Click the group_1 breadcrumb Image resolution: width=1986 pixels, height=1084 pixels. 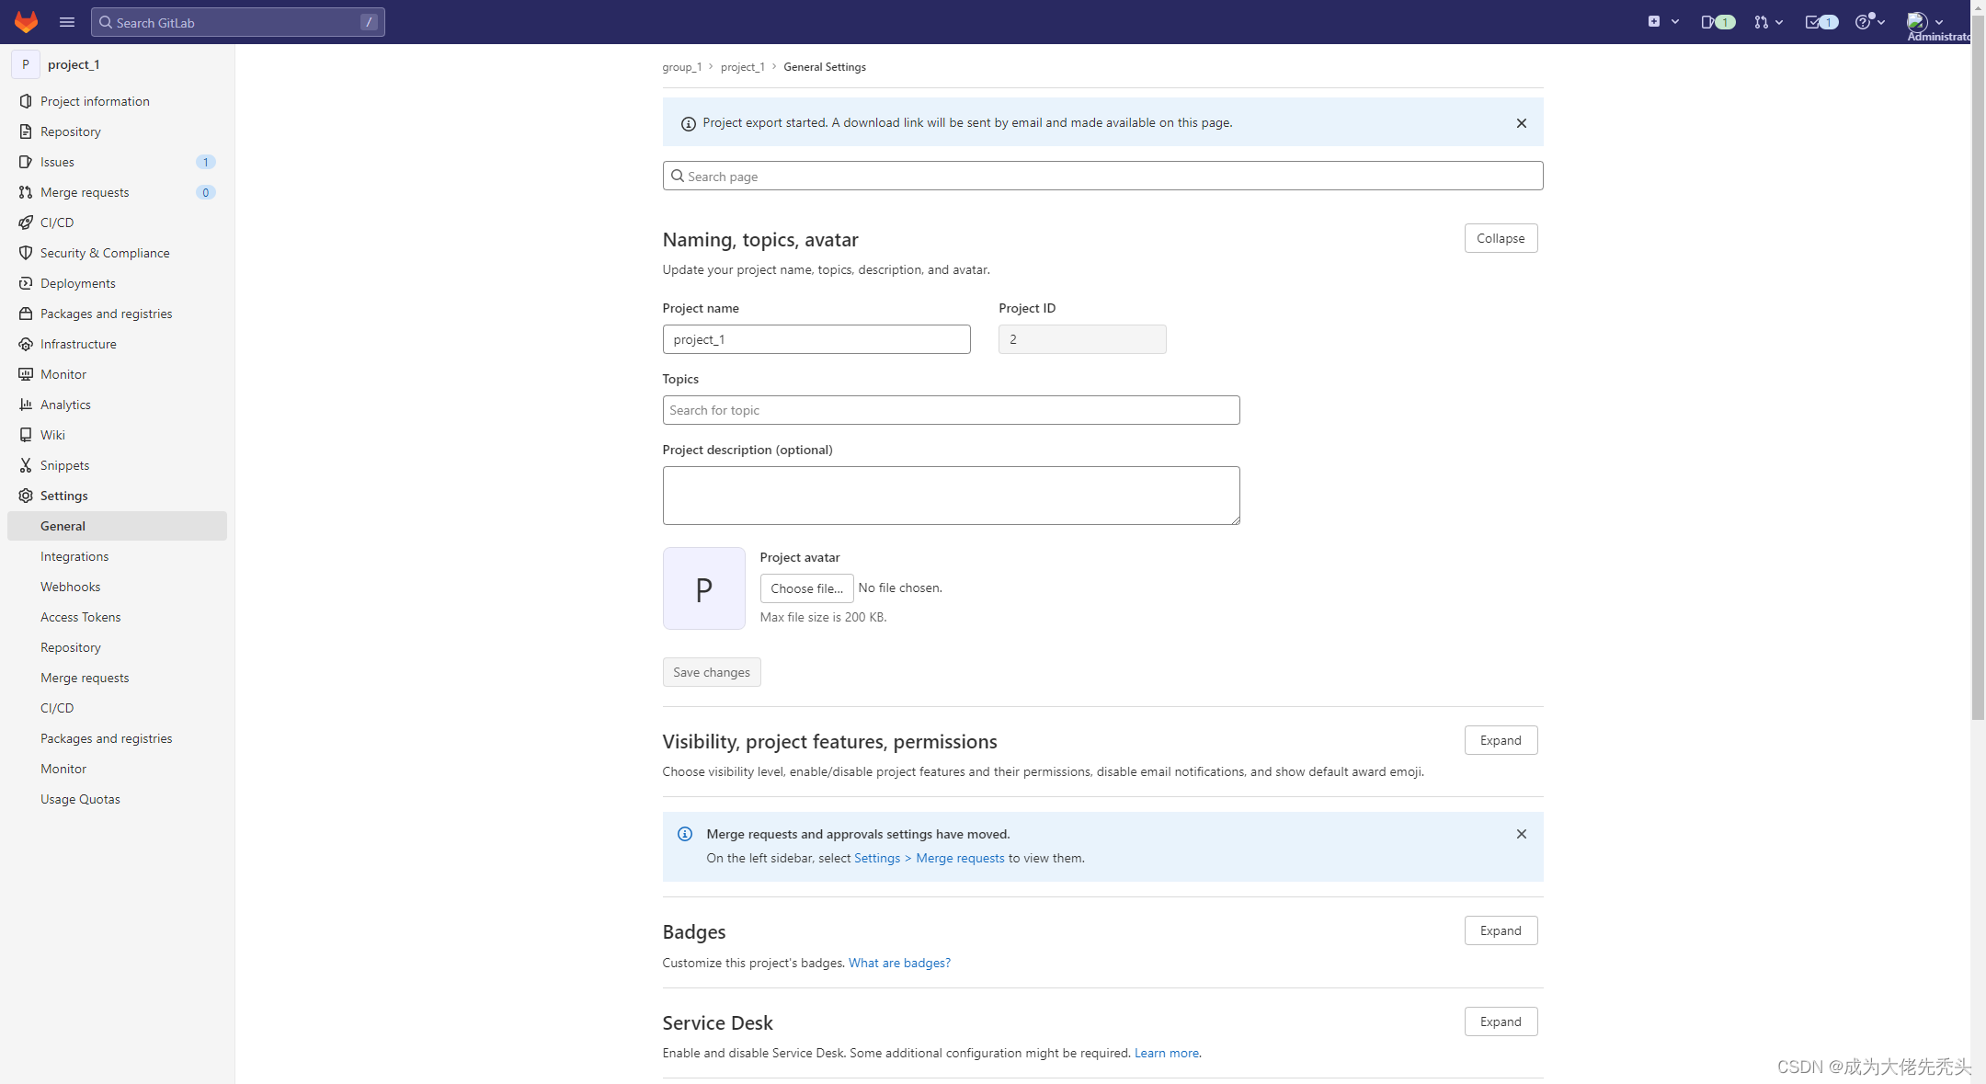[681, 67]
